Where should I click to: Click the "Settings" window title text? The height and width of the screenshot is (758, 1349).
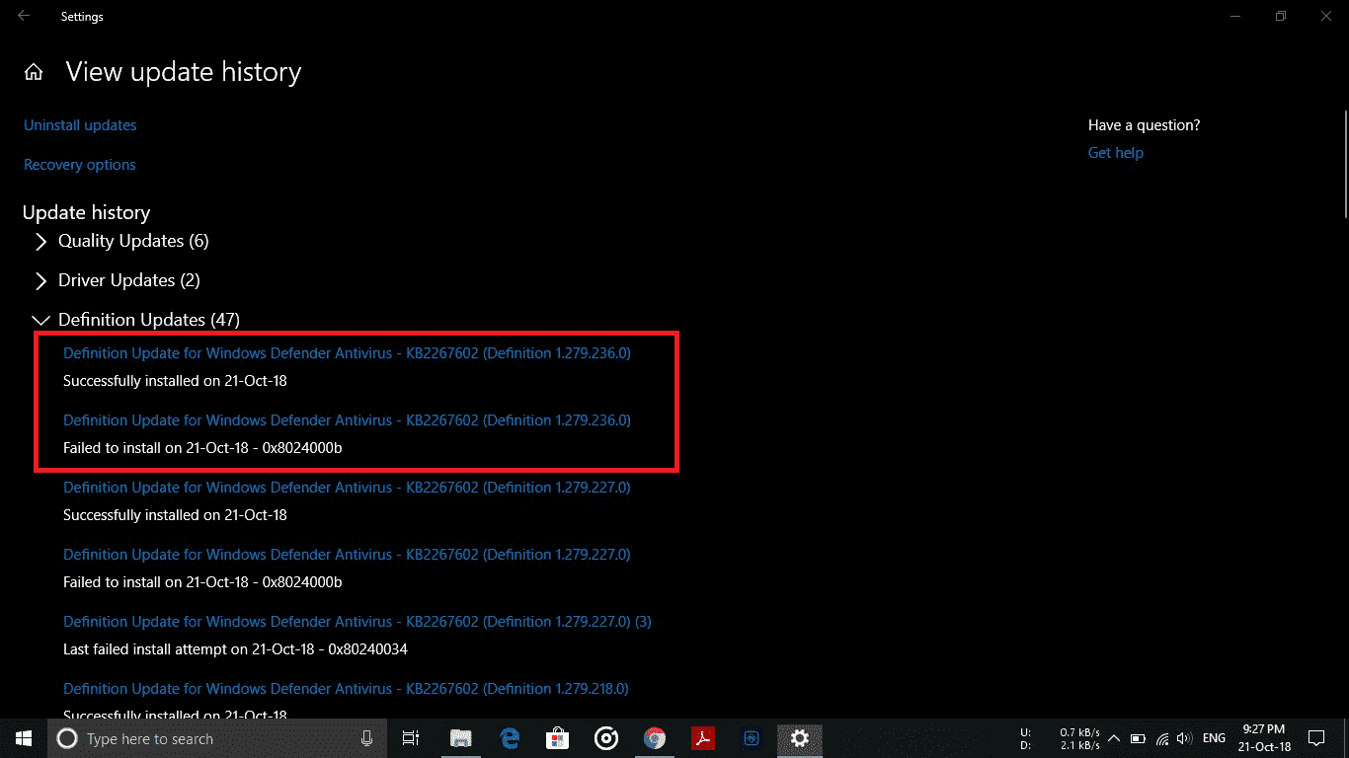[x=82, y=17]
